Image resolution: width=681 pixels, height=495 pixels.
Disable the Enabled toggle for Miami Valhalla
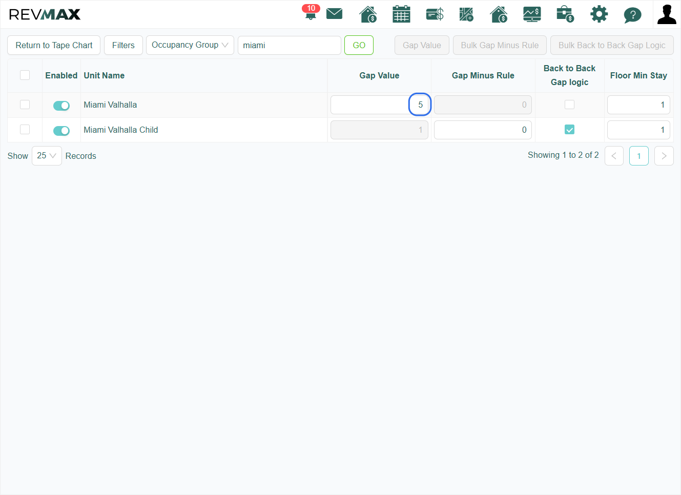point(61,106)
